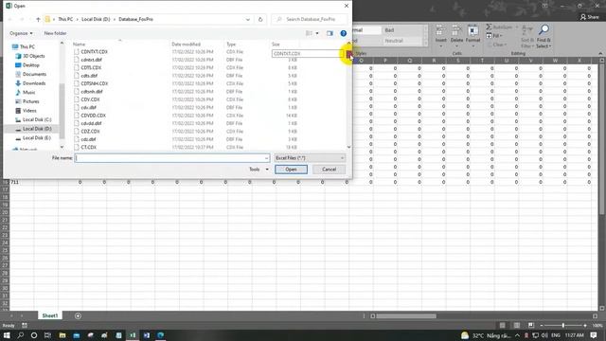Switch to Page Layout view in status bar
Screen dimensions: 606x341
(517, 325)
